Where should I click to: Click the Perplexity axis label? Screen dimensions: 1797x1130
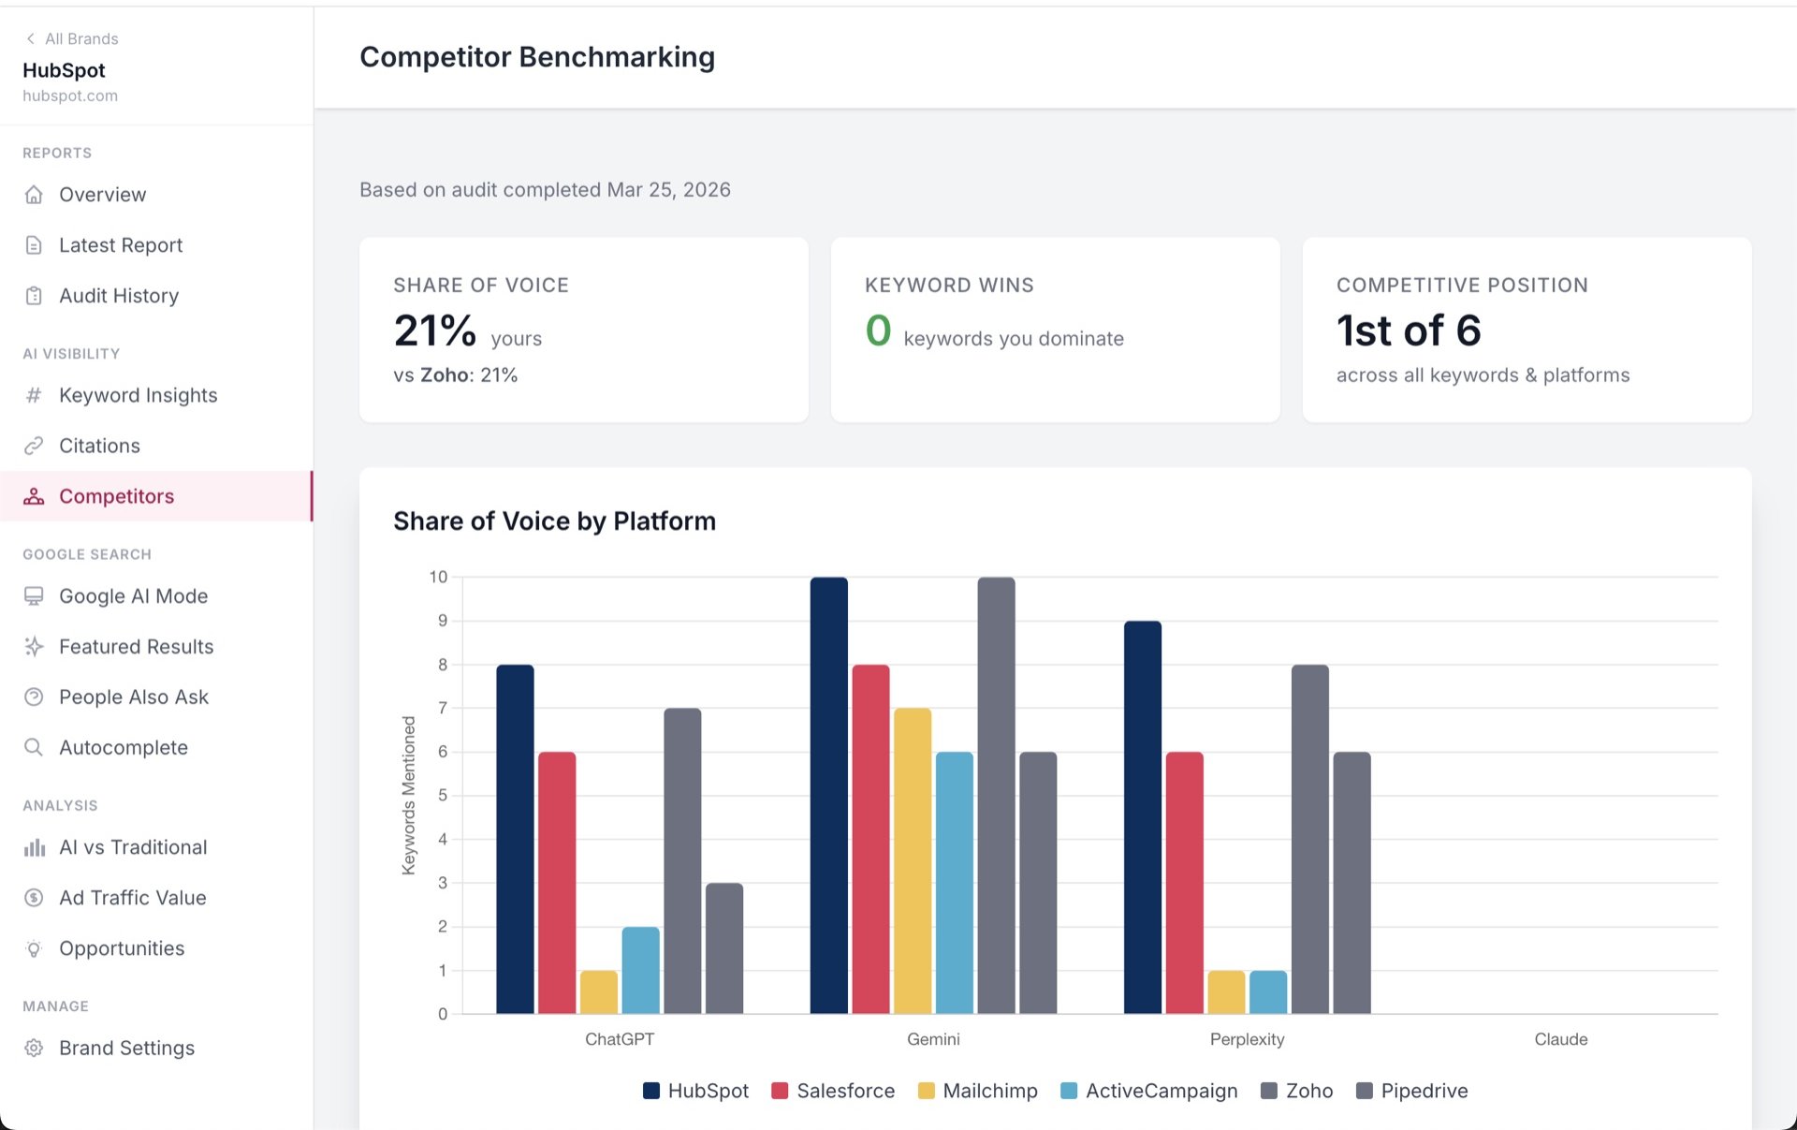[1247, 1039]
